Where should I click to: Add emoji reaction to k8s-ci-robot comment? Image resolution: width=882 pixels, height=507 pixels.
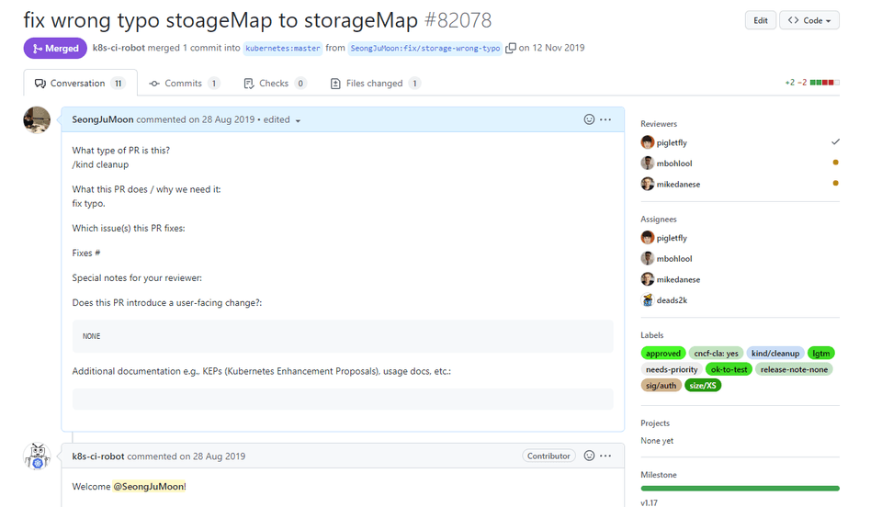click(x=589, y=456)
